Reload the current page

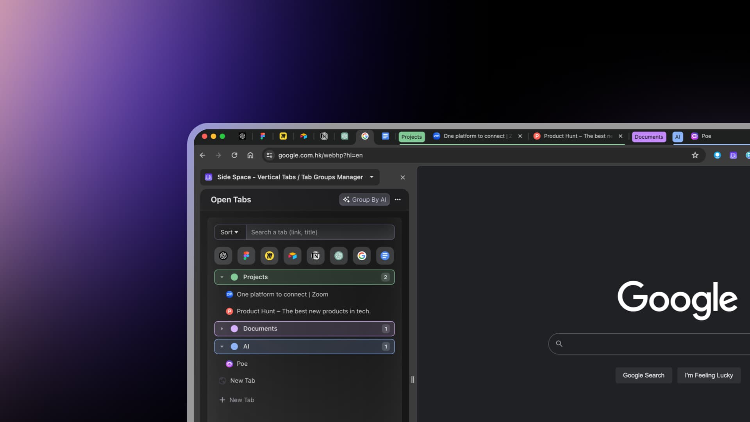234,155
